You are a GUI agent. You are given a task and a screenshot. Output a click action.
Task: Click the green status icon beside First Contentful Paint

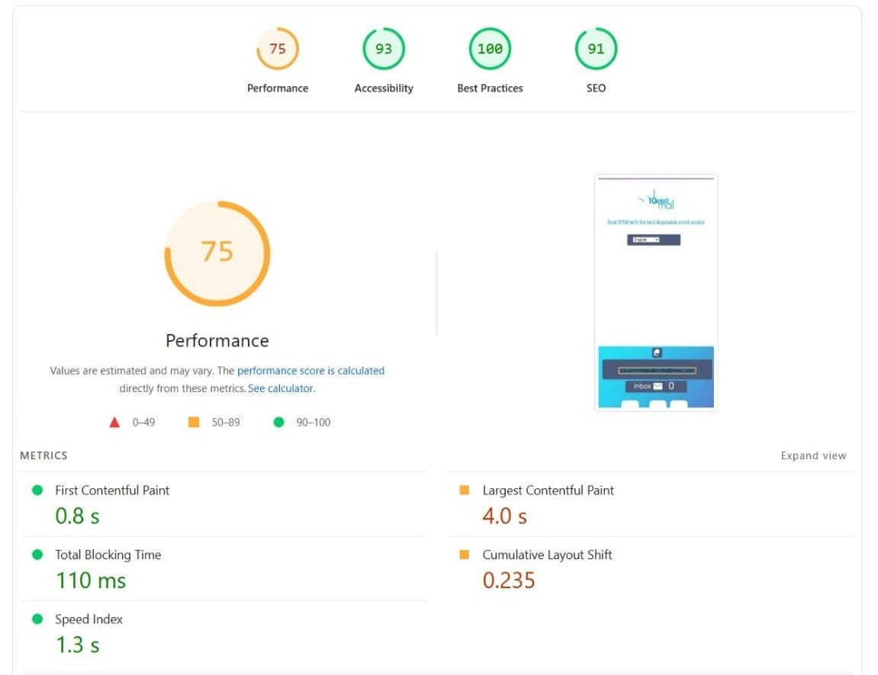tap(37, 490)
